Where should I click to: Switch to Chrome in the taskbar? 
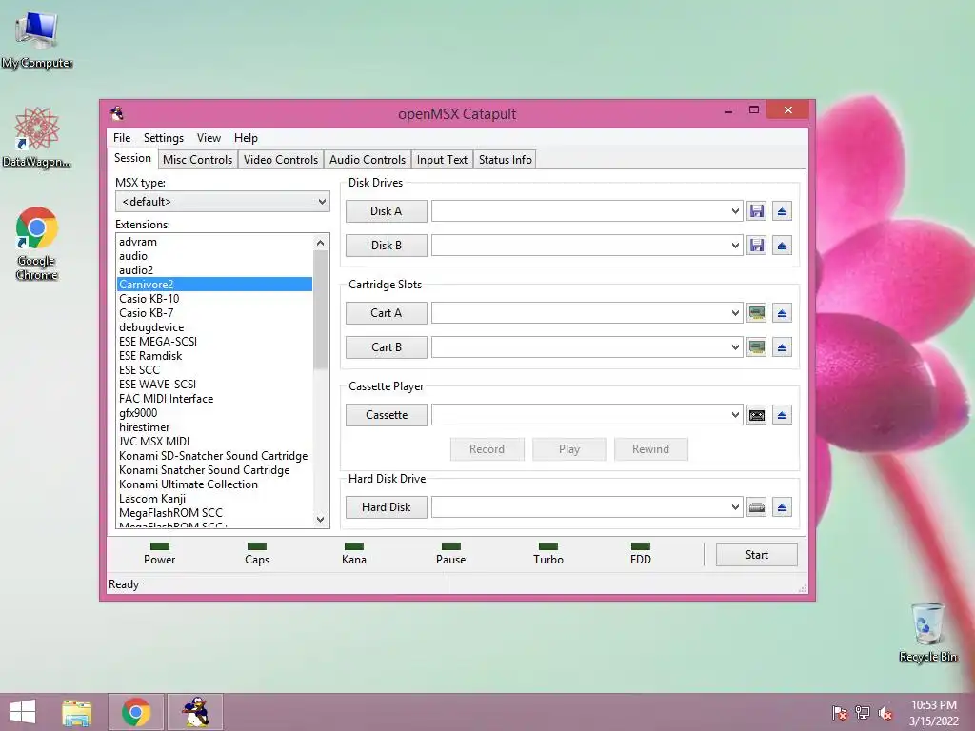(136, 712)
